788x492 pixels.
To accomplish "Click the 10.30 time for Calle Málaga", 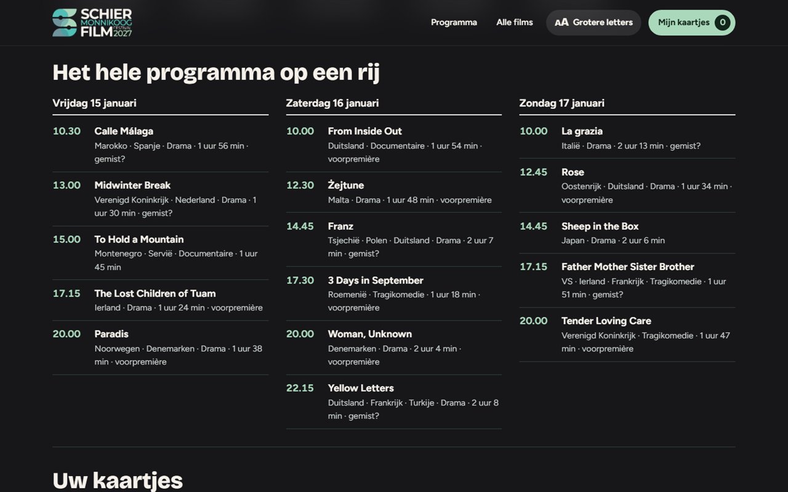I will 66,131.
